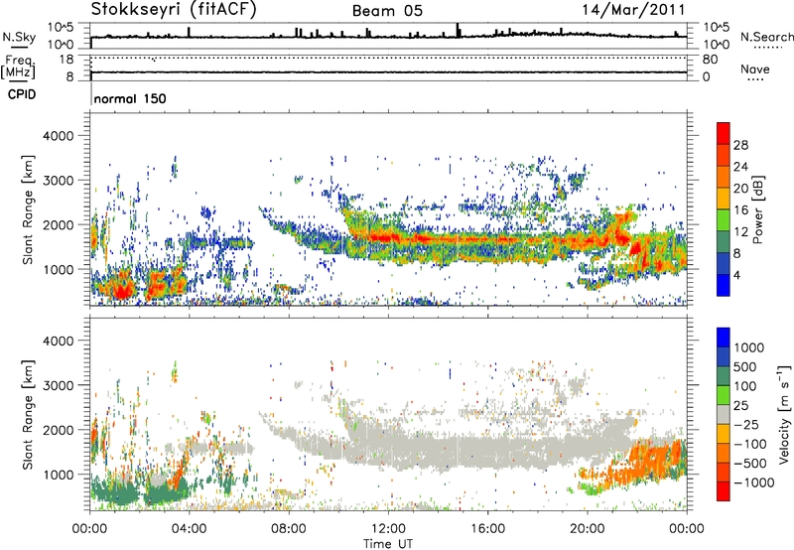This screenshot has width=794, height=550.
Task: Click the date 14/Mar/2011
Action: tap(633, 10)
